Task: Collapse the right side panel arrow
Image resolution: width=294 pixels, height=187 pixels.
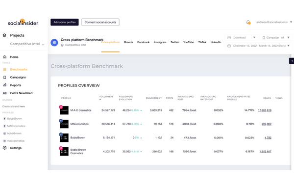Action: click(x=292, y=61)
